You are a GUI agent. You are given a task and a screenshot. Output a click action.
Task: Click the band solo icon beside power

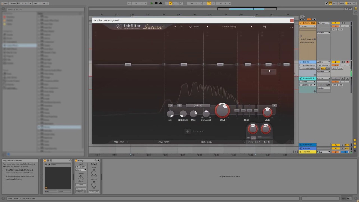click(179, 105)
